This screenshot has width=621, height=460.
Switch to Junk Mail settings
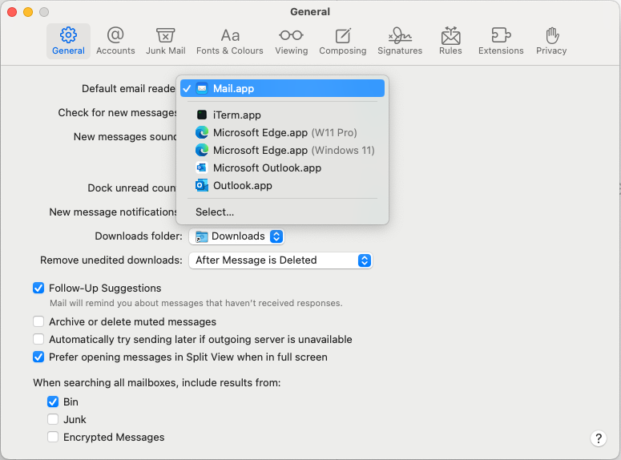pos(166,41)
